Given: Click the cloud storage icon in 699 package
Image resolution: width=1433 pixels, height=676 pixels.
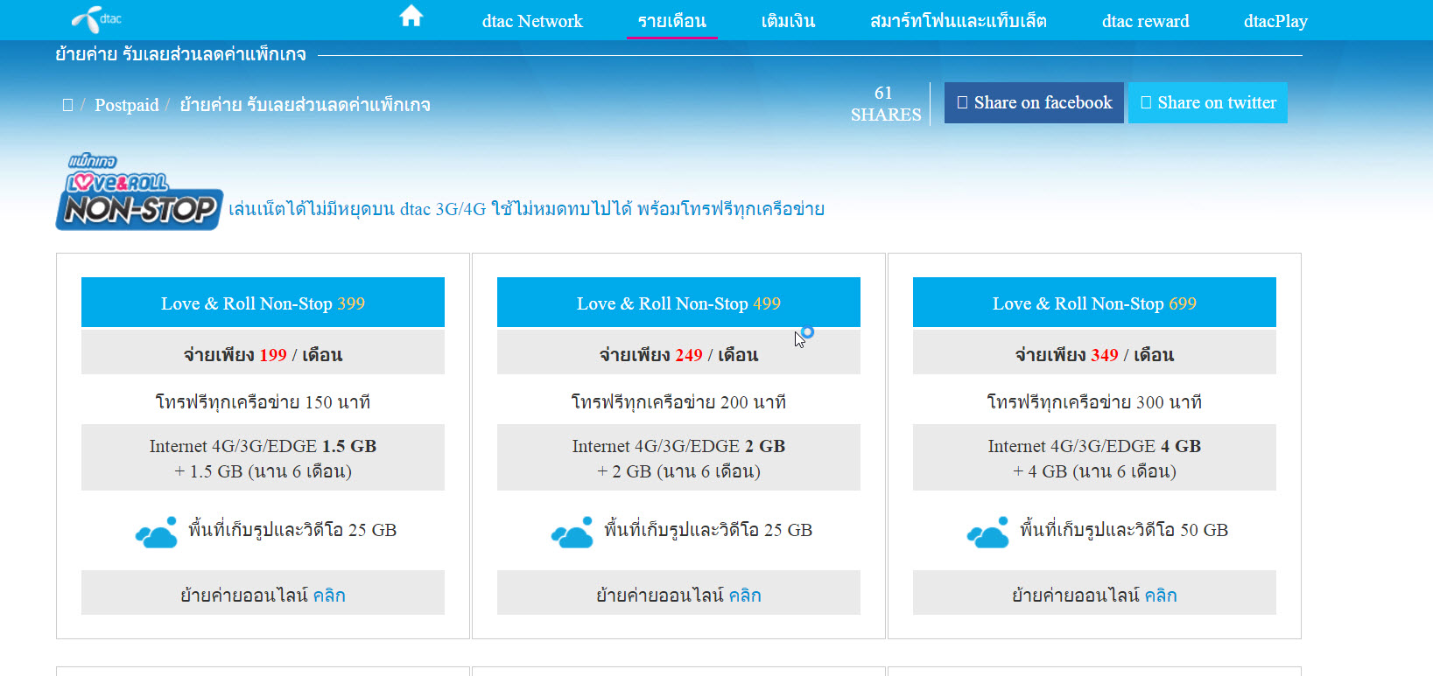Looking at the screenshot, I should [x=988, y=532].
